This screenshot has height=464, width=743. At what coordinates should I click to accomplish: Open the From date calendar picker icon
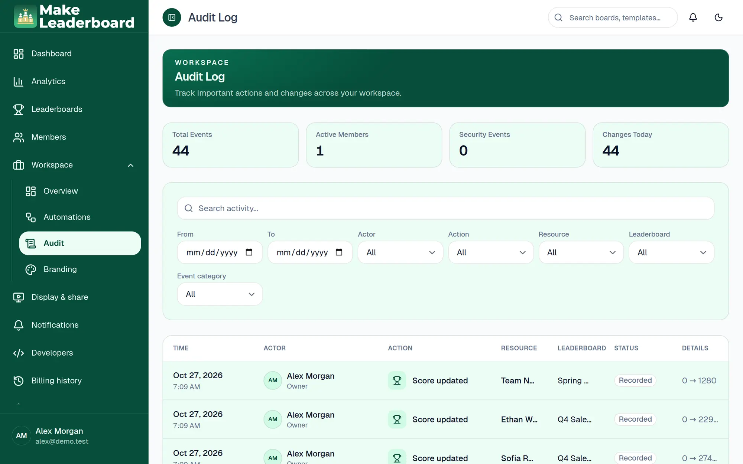[249, 252]
